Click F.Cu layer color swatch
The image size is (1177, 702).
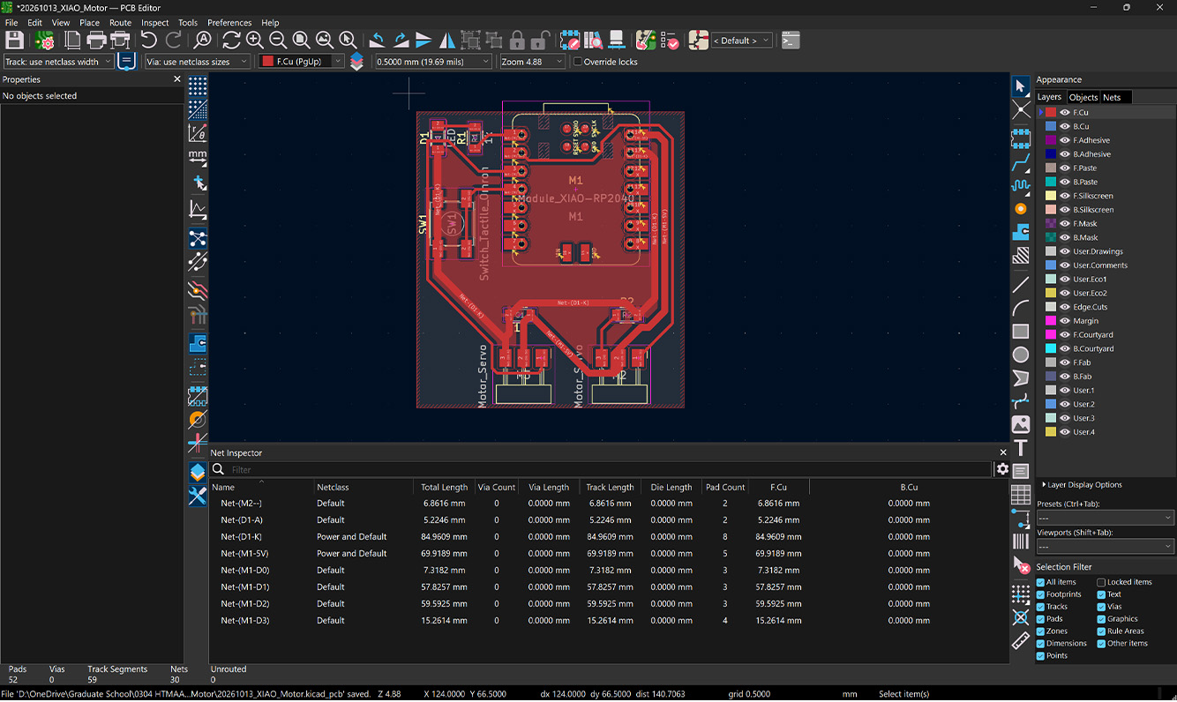coord(1051,113)
